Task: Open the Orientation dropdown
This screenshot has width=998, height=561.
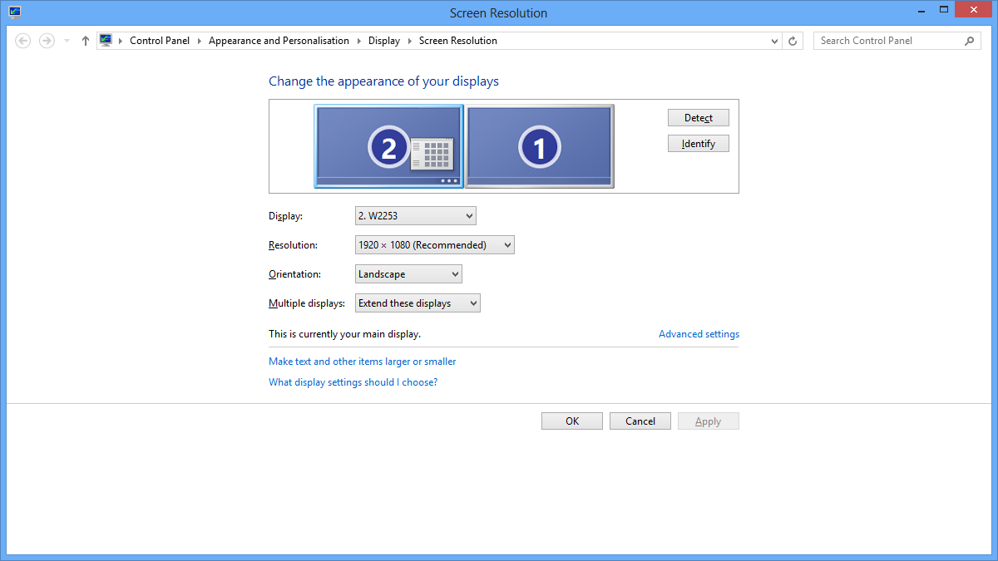Action: tap(408, 274)
